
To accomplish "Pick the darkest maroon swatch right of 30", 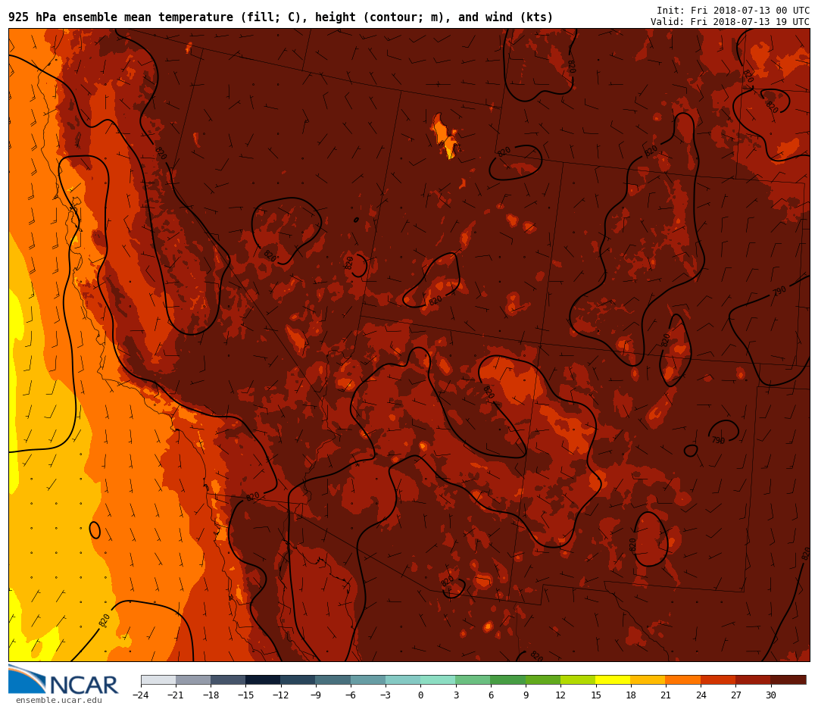I will pyautogui.click(x=788, y=679).
